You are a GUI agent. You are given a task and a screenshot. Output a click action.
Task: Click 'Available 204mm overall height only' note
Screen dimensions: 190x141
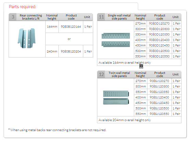125,120
